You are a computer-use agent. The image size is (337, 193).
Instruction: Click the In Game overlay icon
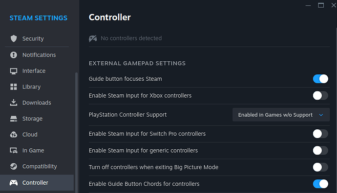(x=14, y=151)
